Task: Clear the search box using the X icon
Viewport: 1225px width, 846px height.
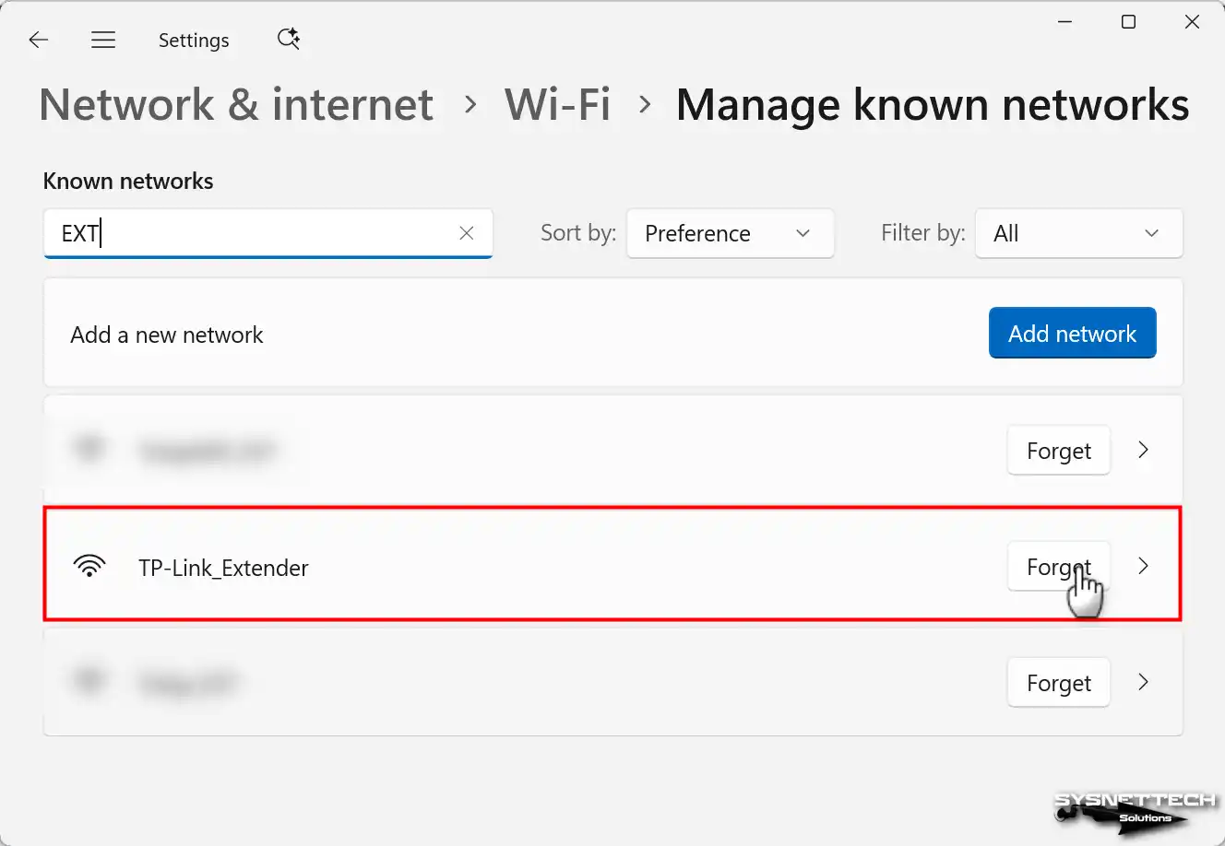Action: point(467,233)
